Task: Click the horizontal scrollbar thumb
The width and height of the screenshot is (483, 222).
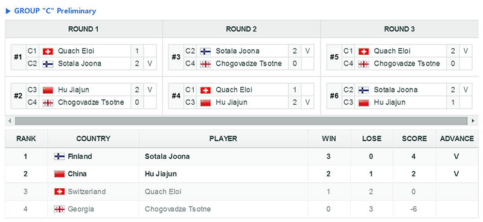Action: coord(241,121)
